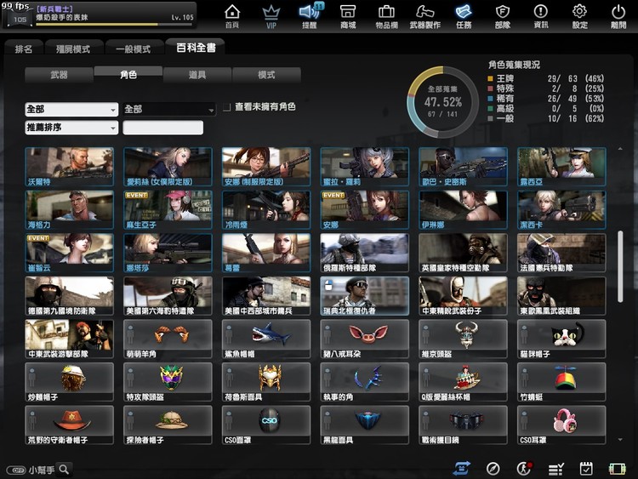The image size is (638, 479).
Task: Open the 任務 missions icon
Action: tap(464, 16)
